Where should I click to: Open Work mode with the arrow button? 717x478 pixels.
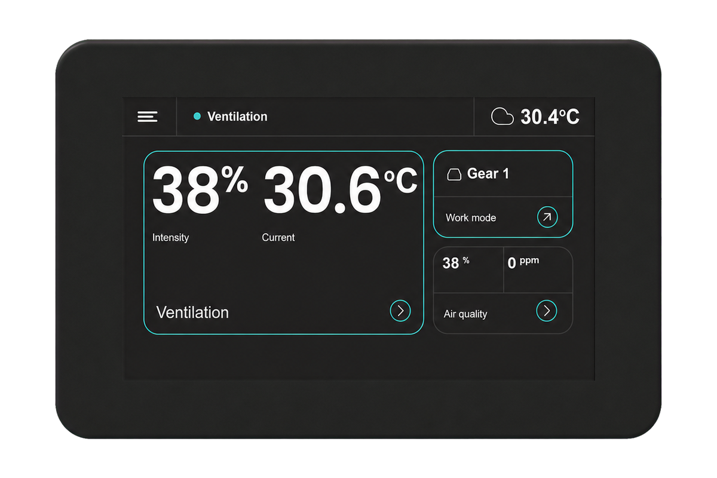[547, 217]
